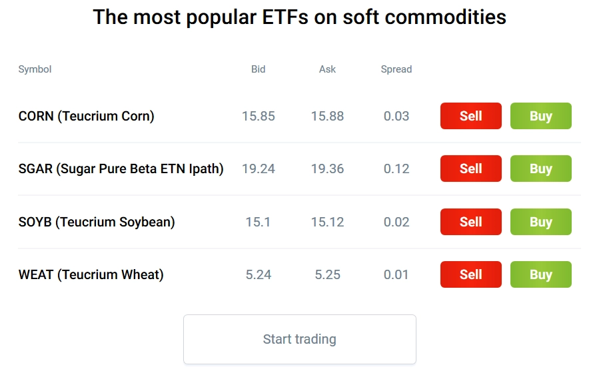
Task: Sell SOYB Teucrium Soybean
Action: pyautogui.click(x=470, y=222)
